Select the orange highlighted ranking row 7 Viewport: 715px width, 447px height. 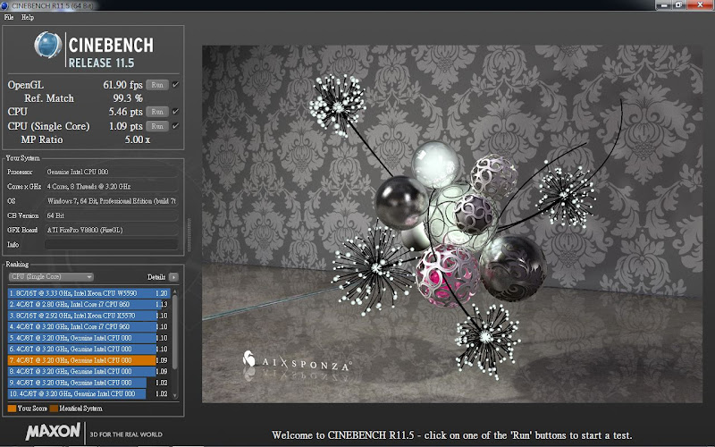pyautogui.click(x=88, y=360)
